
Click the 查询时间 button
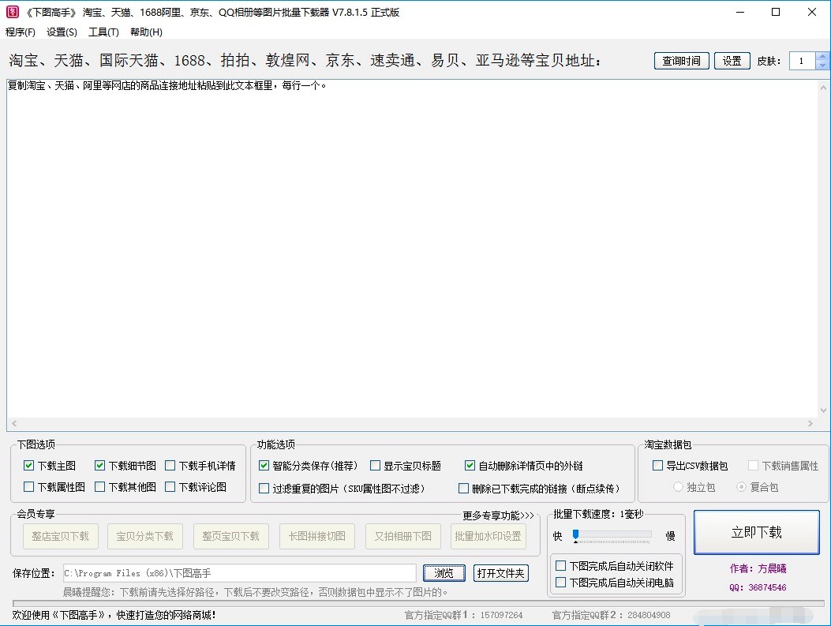681,61
